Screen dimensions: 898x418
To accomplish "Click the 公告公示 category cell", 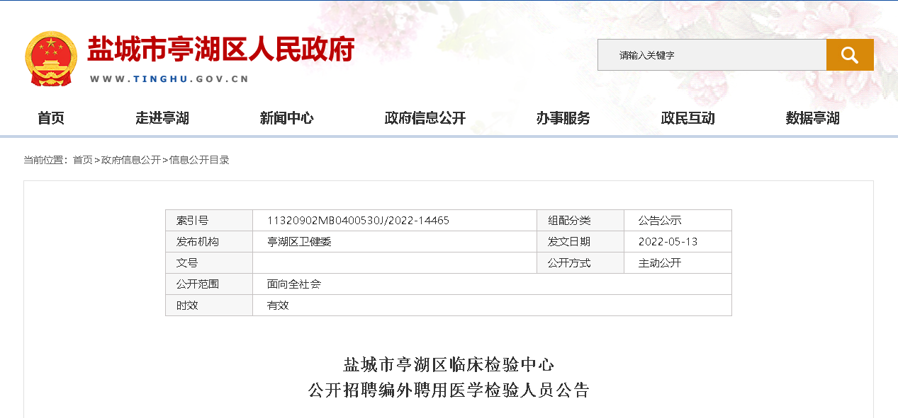I will (659, 221).
